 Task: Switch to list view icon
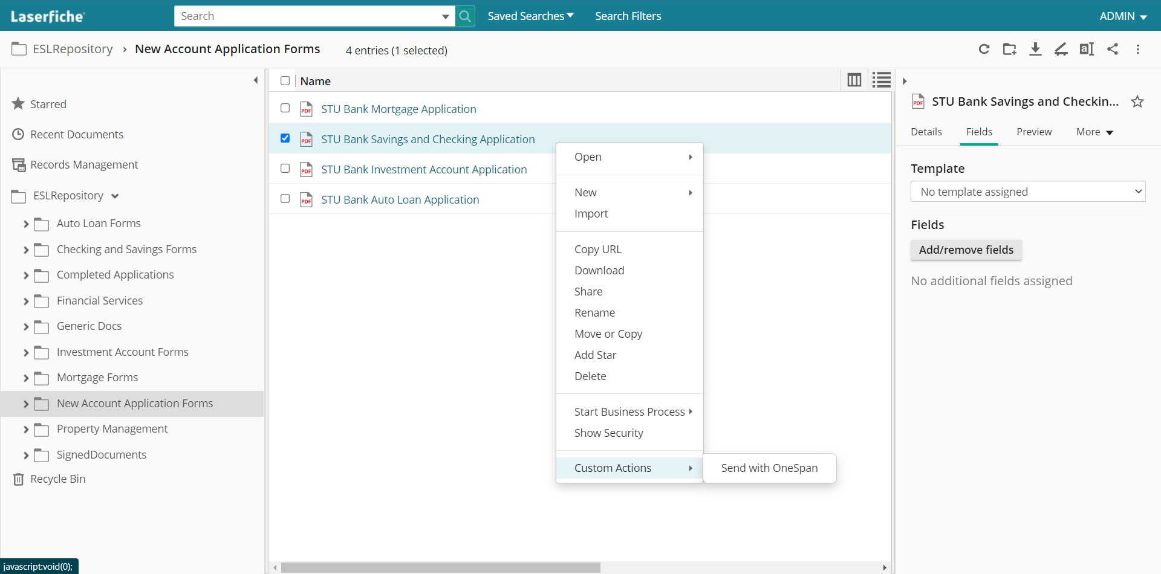point(882,80)
